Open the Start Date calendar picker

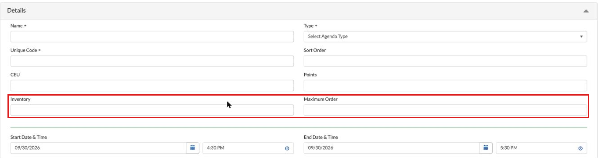(x=192, y=148)
